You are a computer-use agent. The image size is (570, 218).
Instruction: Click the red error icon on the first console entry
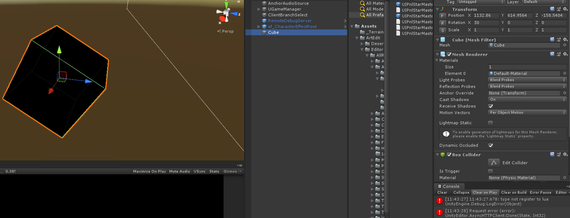click(439, 201)
